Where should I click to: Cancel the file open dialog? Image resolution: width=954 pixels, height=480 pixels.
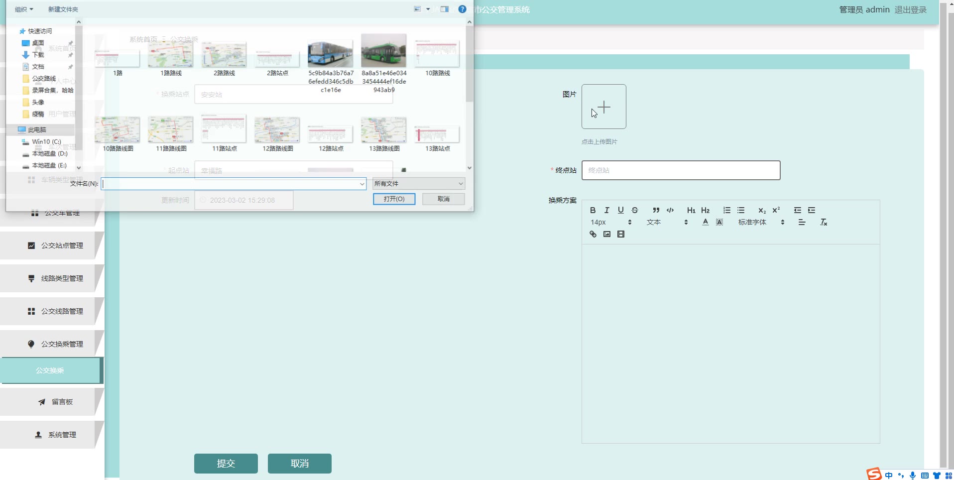pyautogui.click(x=443, y=199)
